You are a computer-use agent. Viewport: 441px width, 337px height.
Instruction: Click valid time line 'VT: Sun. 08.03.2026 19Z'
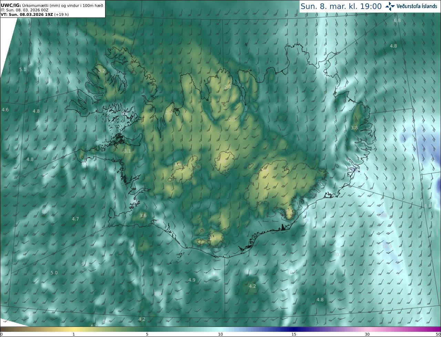click(27, 14)
